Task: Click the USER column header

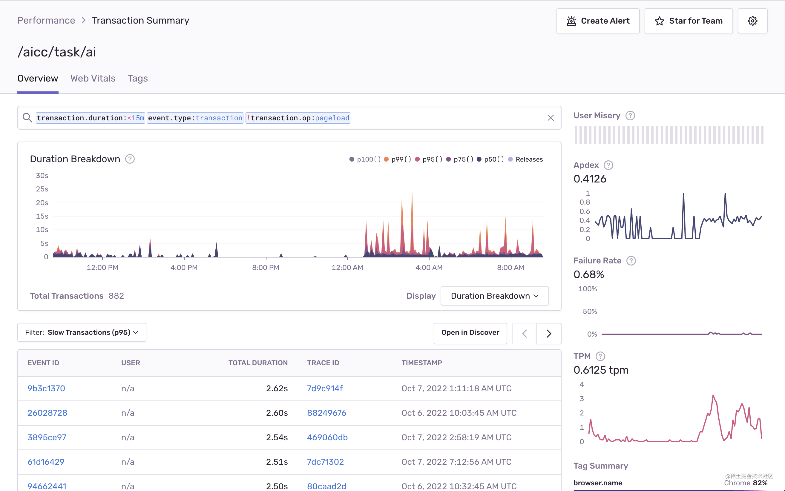Action: (x=131, y=363)
